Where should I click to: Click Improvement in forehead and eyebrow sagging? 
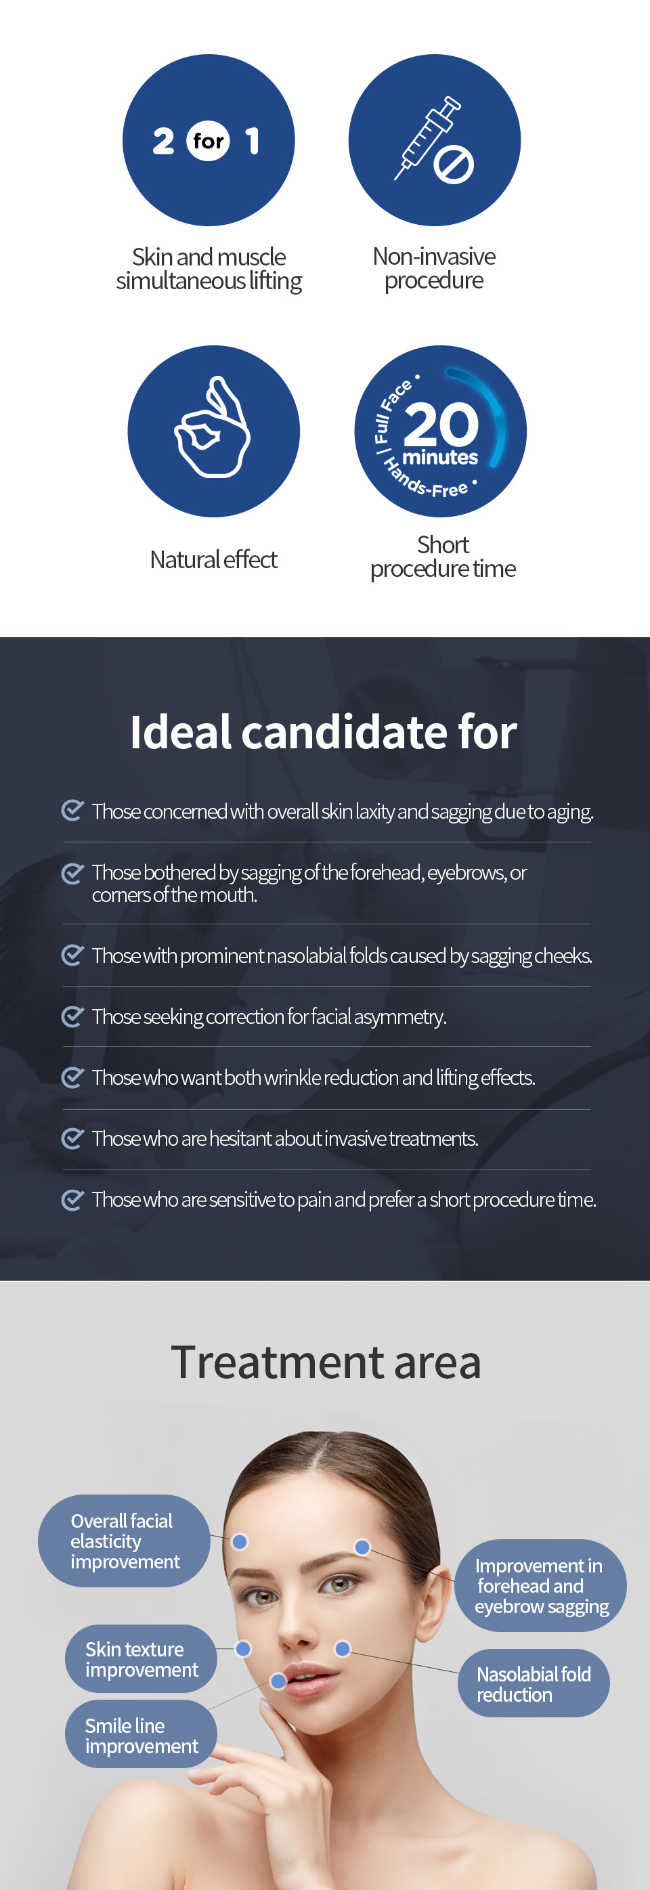pos(541,1585)
